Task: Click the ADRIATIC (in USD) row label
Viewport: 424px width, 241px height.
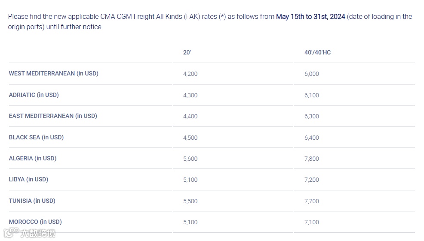Action: pos(34,95)
